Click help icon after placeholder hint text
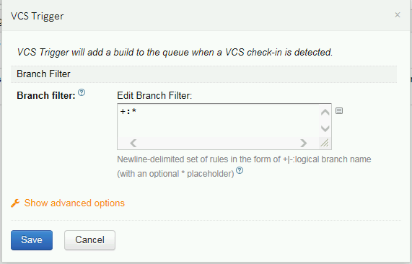The height and width of the screenshot is (264, 412). pyautogui.click(x=240, y=170)
